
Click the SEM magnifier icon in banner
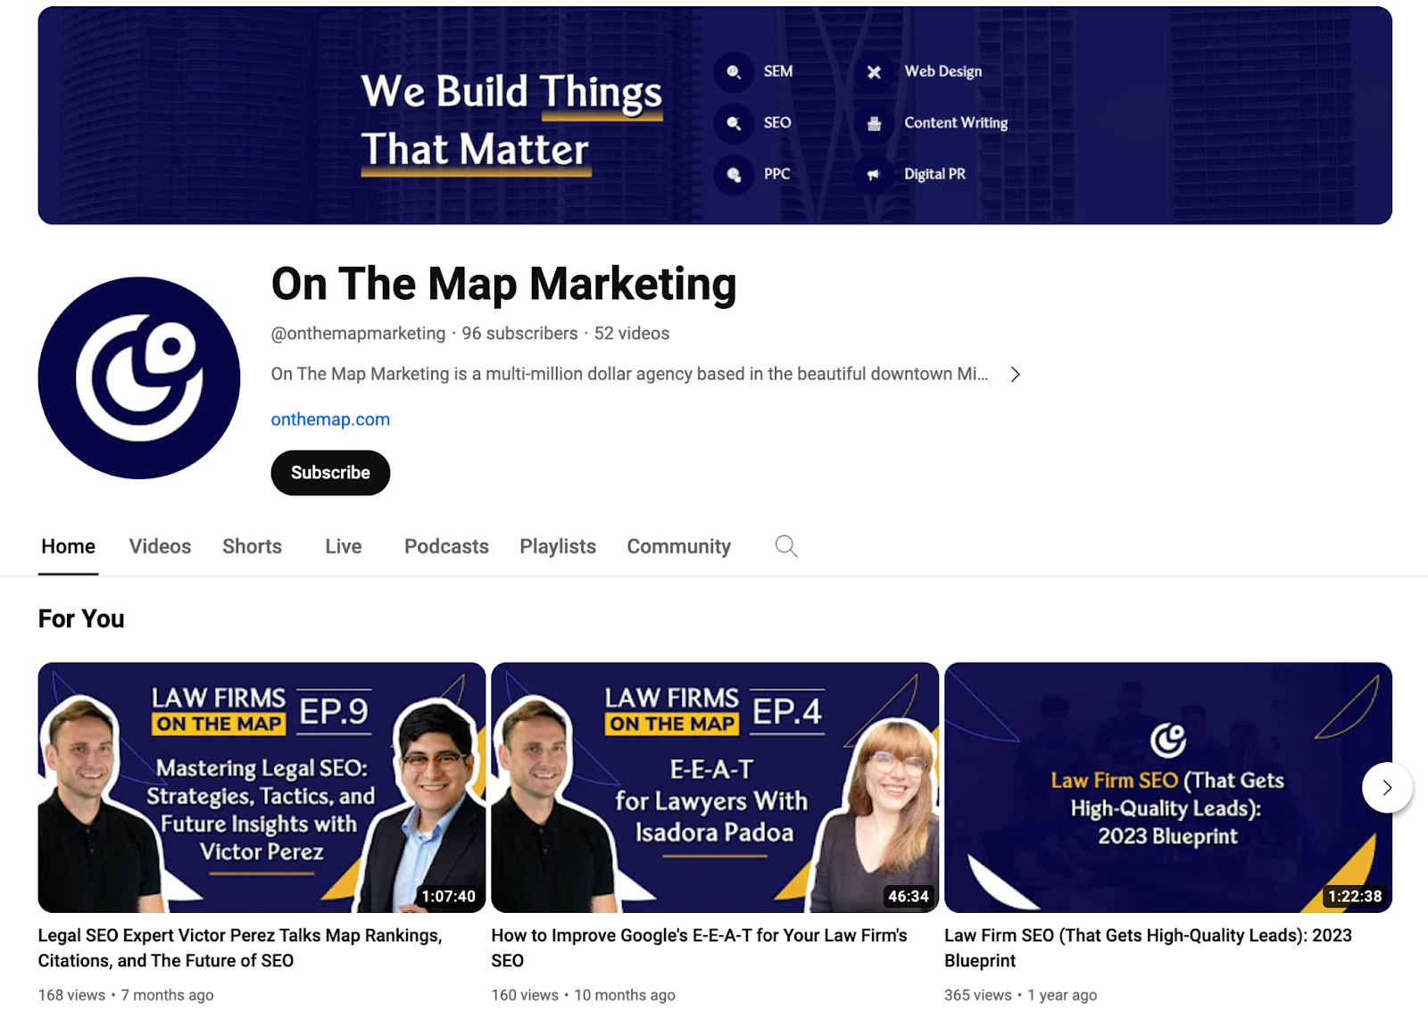pyautogui.click(x=734, y=72)
